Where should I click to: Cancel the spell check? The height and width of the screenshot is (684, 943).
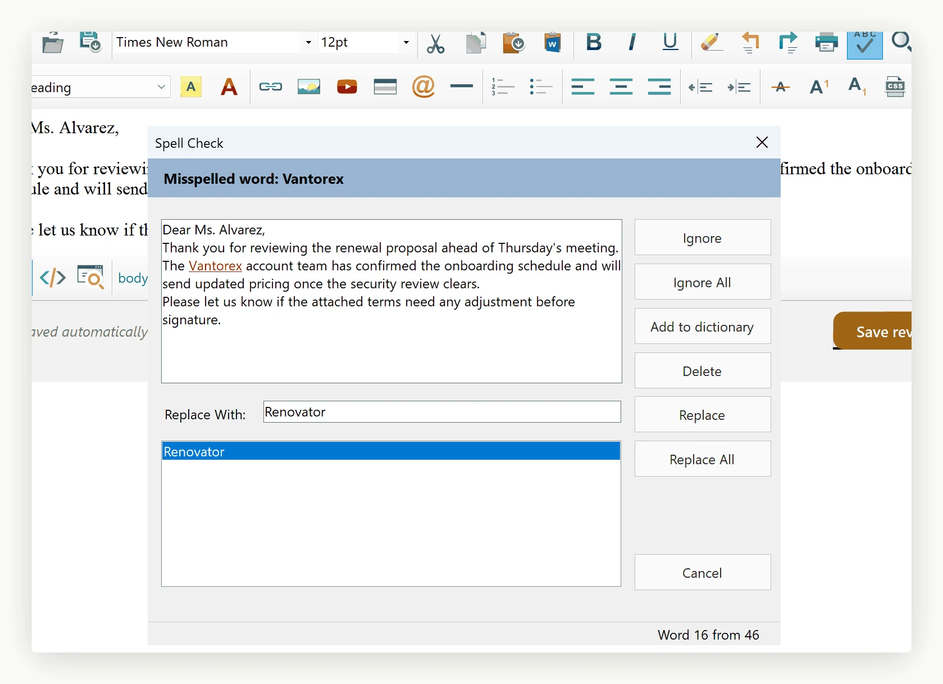[x=703, y=573]
